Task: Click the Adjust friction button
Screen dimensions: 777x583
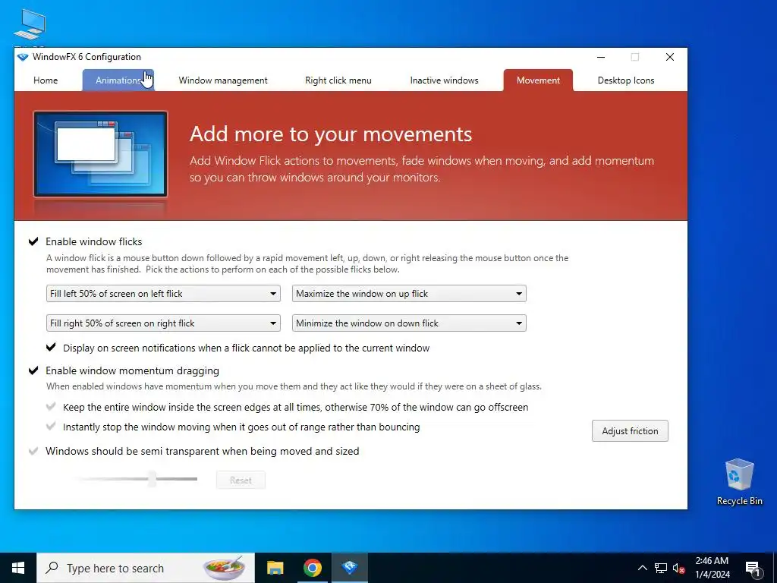Action: 630,431
